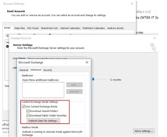Click the additional mailboxes list box
The image size is (167, 137).
(x=43, y=90)
